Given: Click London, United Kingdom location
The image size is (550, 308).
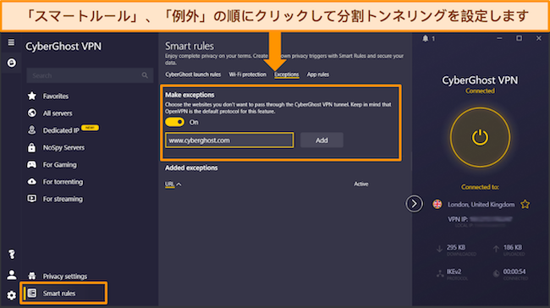Looking at the screenshot, I should coord(481,205).
